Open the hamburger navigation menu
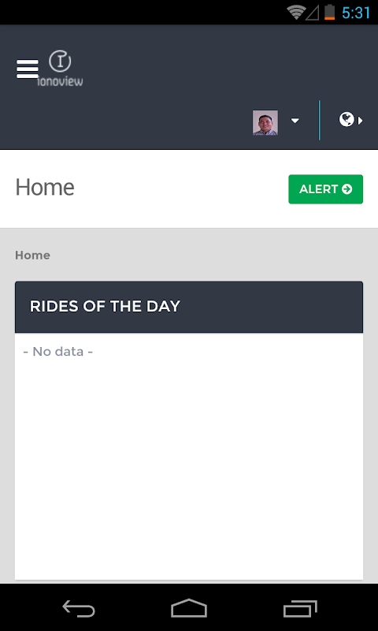The image size is (378, 631). pyautogui.click(x=28, y=69)
